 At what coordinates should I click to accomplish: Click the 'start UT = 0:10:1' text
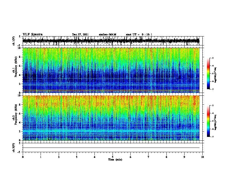[139, 35]
